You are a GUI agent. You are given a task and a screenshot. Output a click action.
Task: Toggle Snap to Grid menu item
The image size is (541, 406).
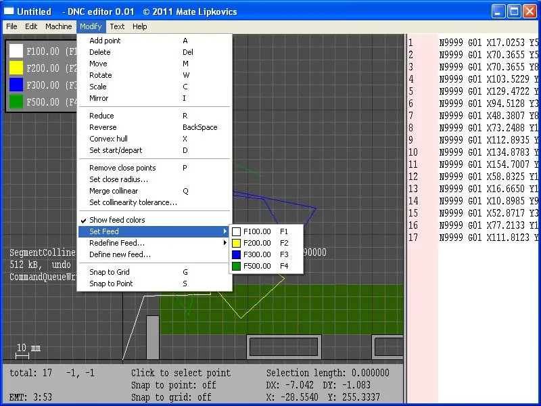click(x=155, y=272)
